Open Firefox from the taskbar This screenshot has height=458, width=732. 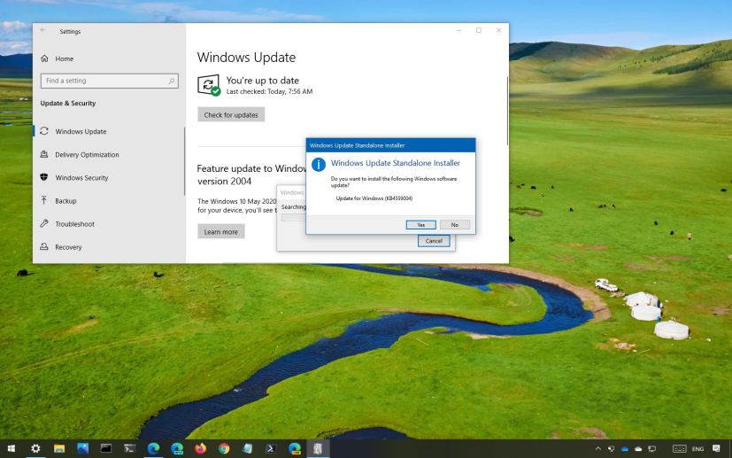(201, 448)
